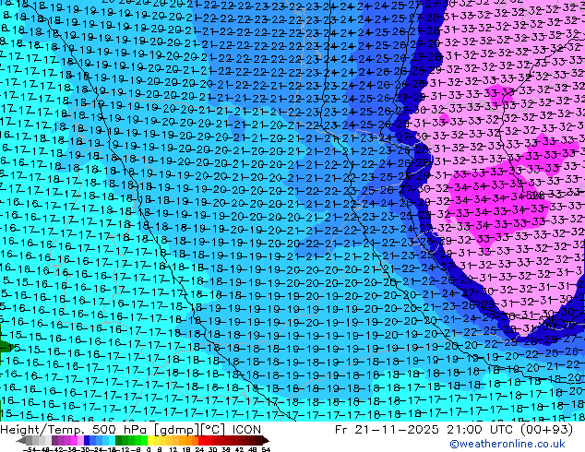This screenshot has width=585, height=452.
Task: Select the bright magenta swatch in the legend
Action: 74,440
